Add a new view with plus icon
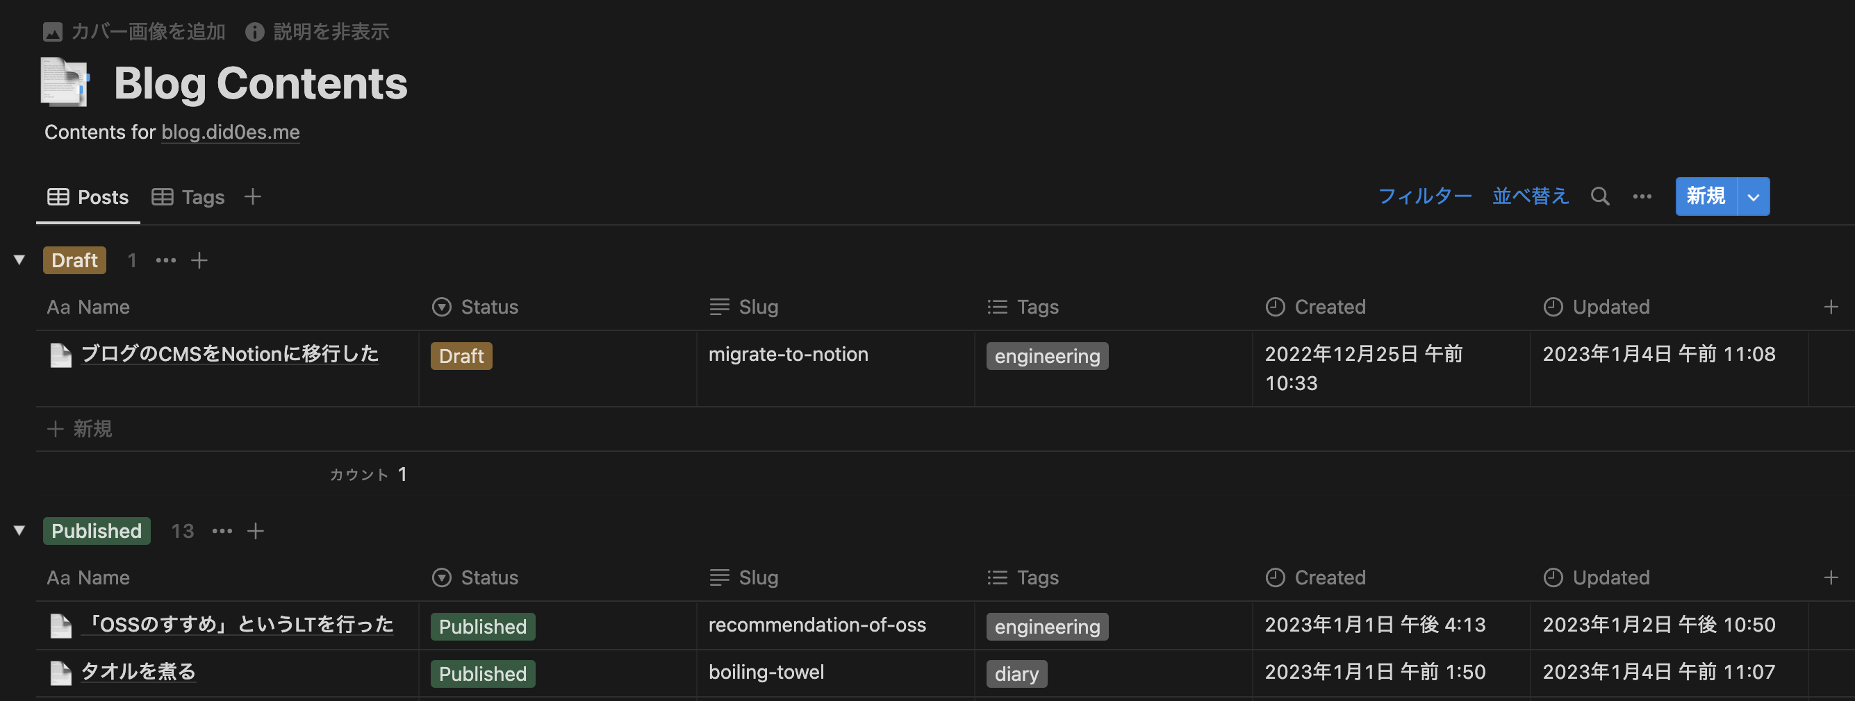 click(253, 196)
